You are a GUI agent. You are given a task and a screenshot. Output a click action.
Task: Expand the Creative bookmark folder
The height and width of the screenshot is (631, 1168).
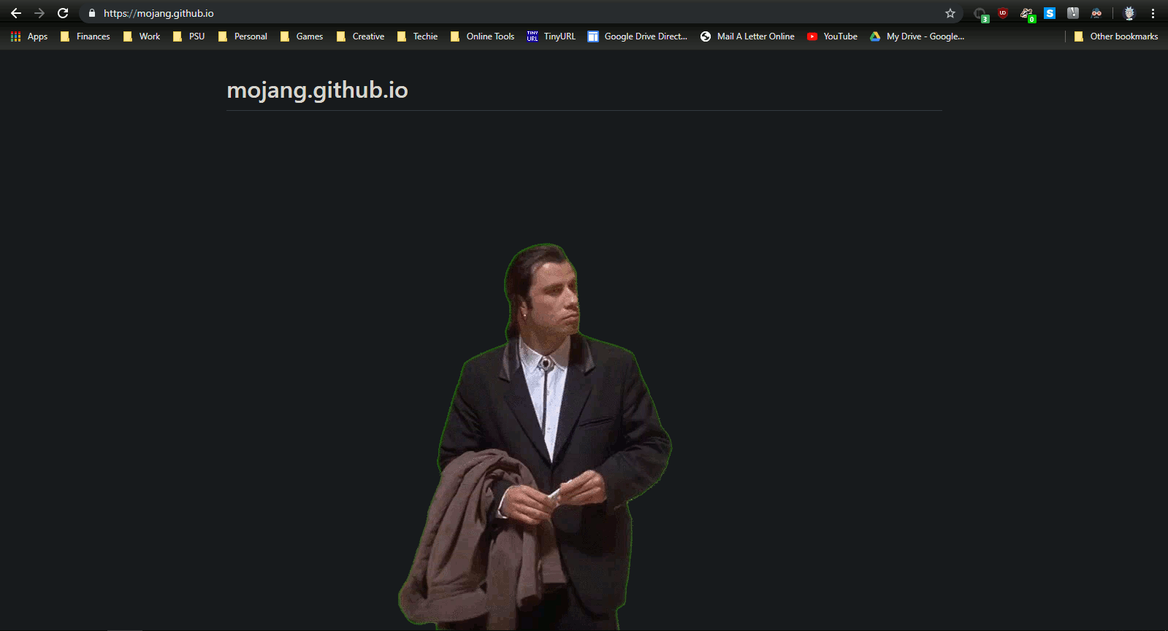[360, 36]
